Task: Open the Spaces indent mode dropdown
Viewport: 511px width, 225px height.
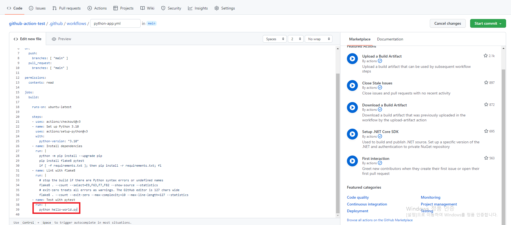Action: (275, 39)
